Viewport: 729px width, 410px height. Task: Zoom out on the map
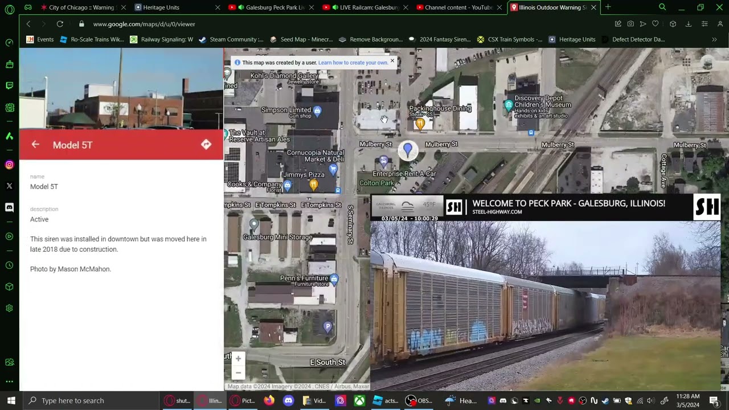238,373
